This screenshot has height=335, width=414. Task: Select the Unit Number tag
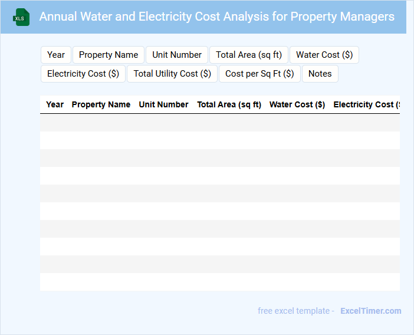(x=177, y=55)
